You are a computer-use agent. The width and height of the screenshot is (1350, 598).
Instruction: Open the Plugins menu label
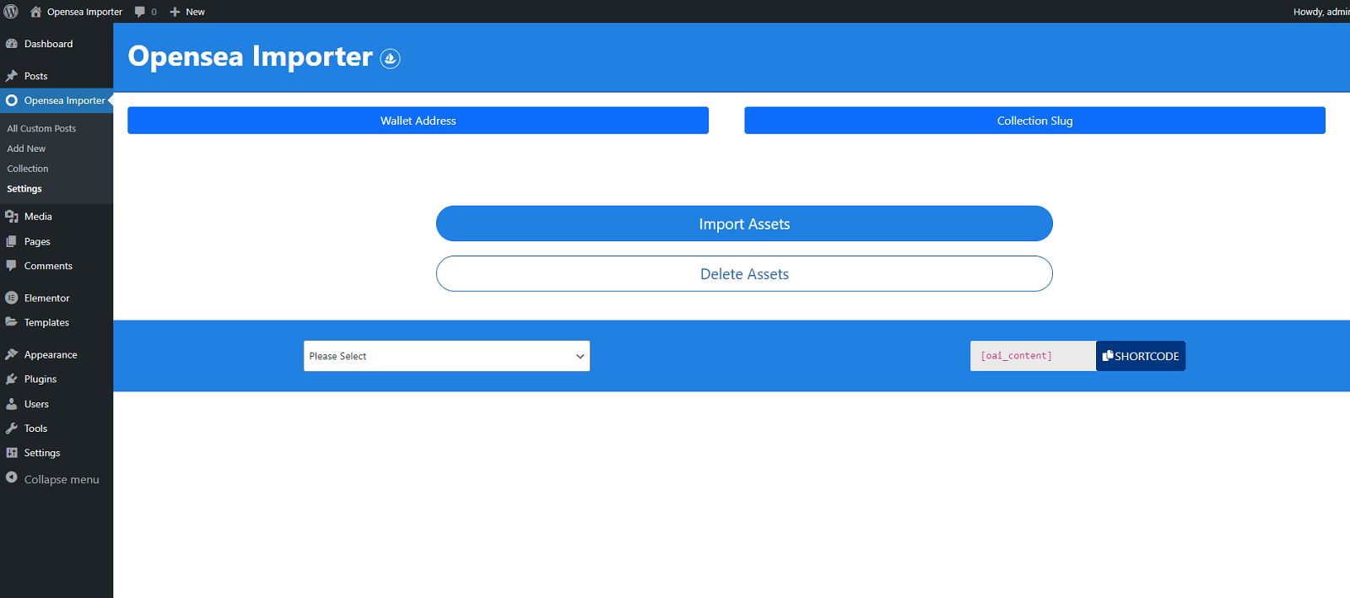[x=40, y=380]
